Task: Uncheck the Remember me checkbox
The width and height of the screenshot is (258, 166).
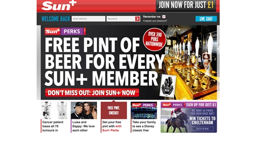Action: [x=164, y=17]
